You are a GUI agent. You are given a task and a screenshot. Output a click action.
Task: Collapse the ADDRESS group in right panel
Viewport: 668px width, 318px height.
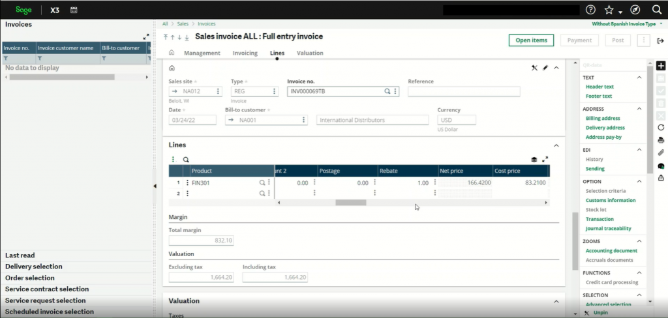pyautogui.click(x=639, y=109)
